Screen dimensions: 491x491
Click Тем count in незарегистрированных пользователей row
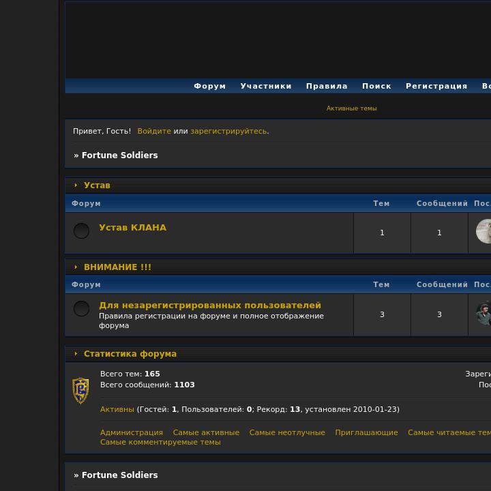[382, 314]
